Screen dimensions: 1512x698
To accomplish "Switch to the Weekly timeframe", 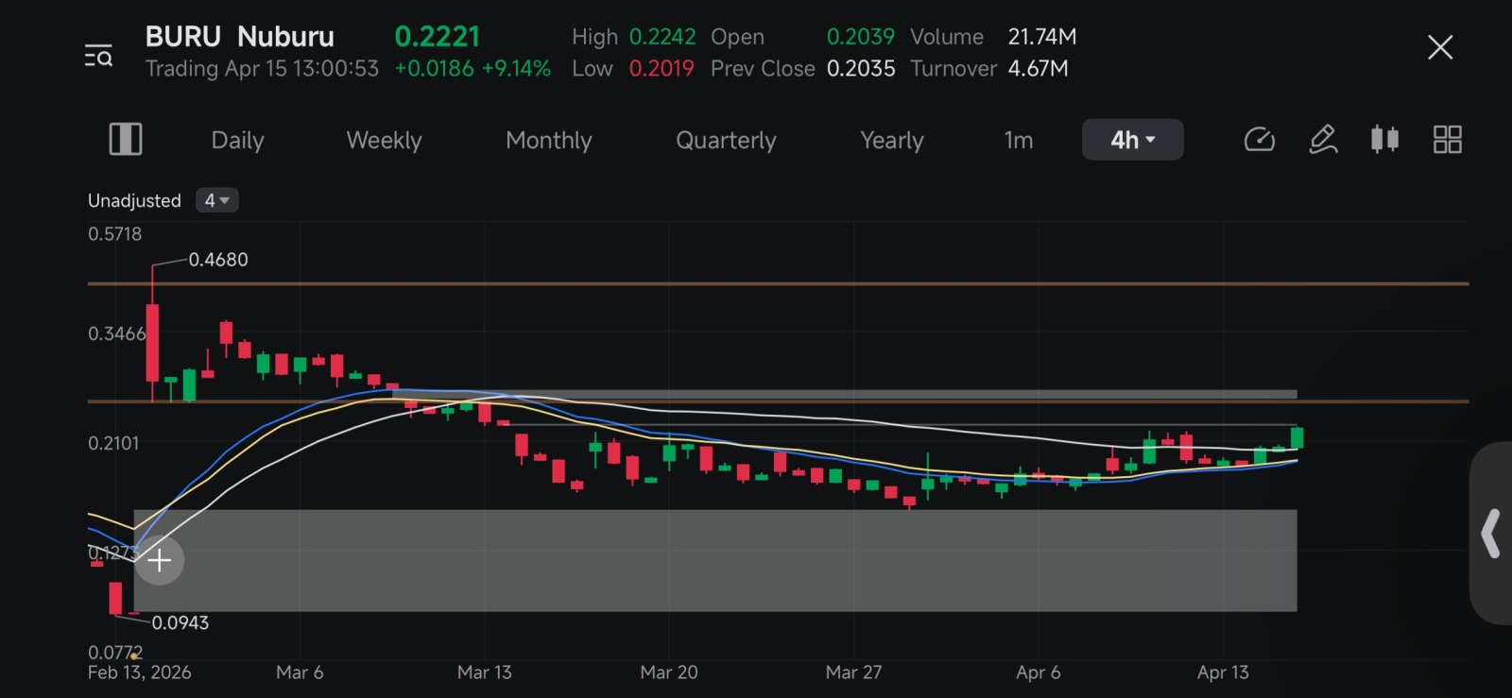I will (x=384, y=140).
